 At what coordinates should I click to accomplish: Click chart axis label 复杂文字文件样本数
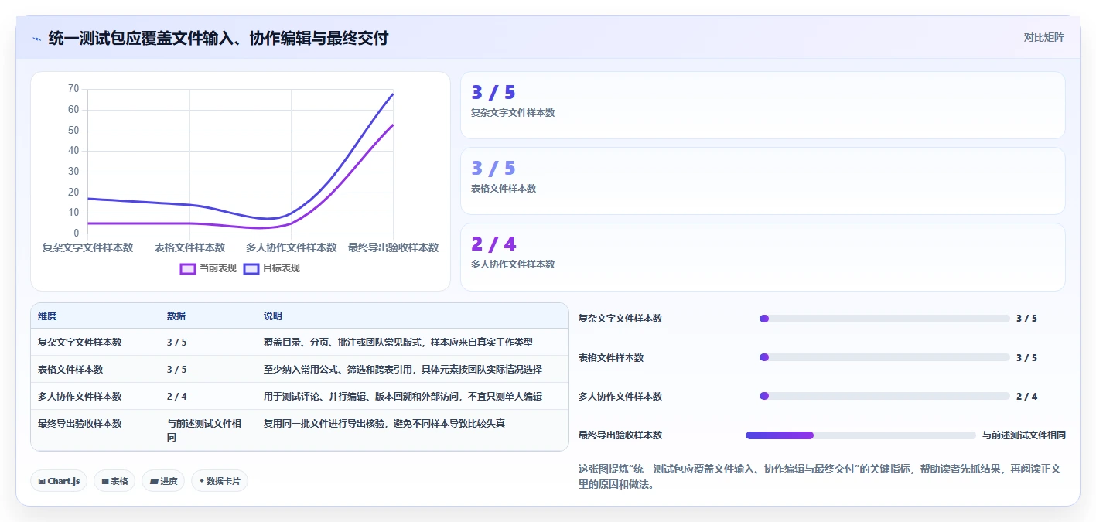click(x=87, y=248)
